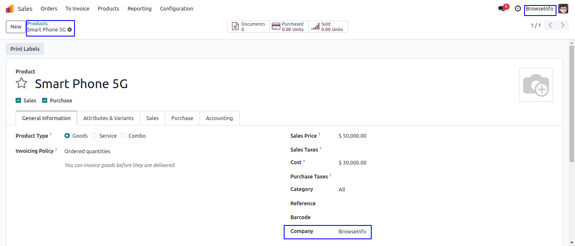This screenshot has width=575, height=246.
Task: Select the Combo product type
Action: [x=123, y=136]
